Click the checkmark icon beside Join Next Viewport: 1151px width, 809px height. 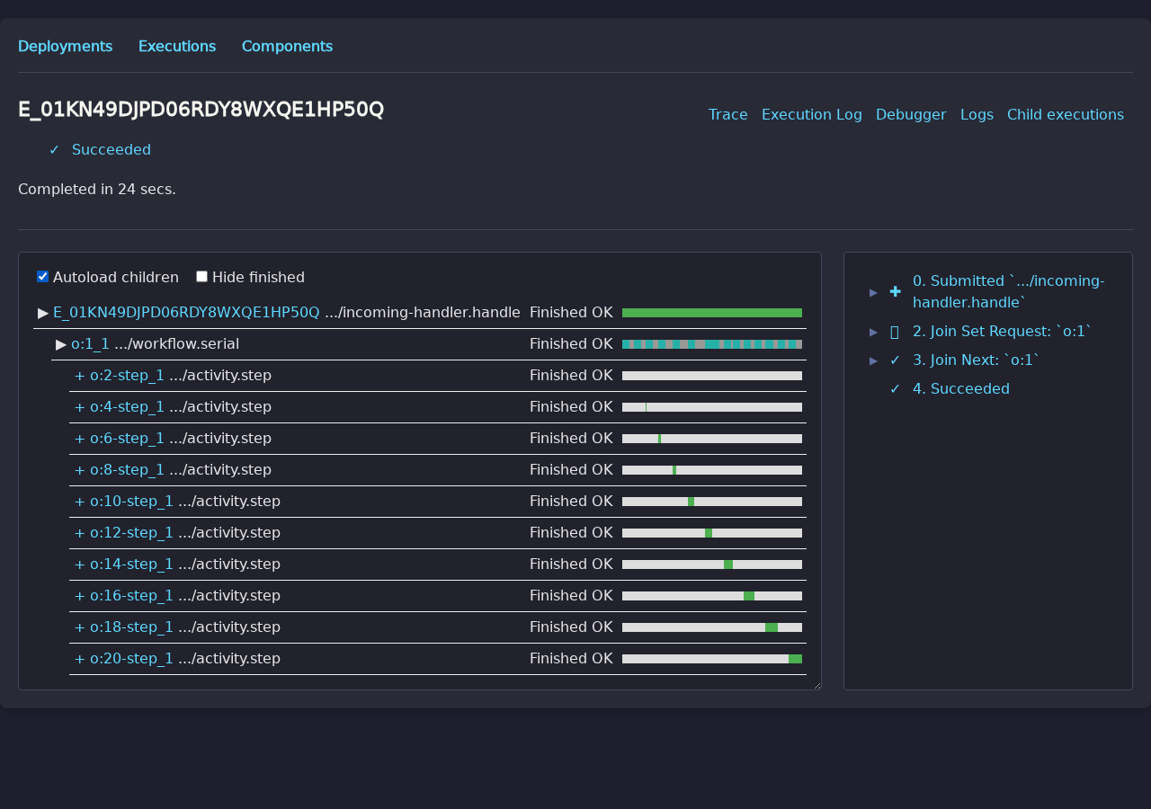coord(895,360)
